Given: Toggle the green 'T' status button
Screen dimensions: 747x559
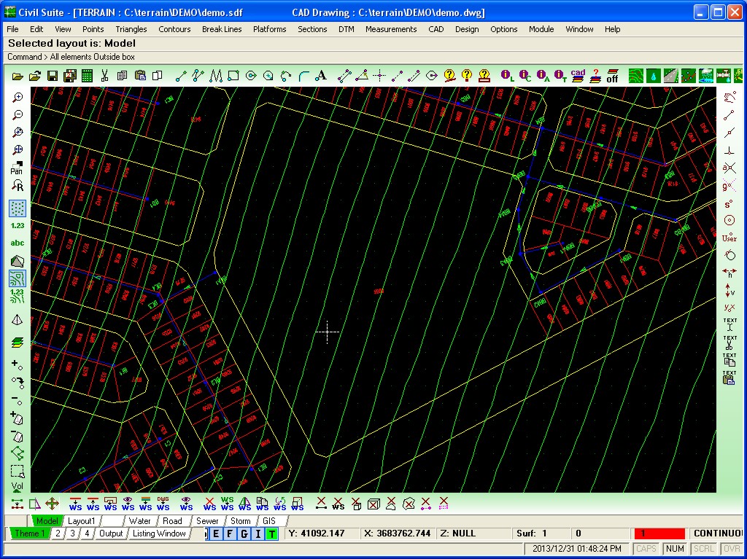Looking at the screenshot, I should 271,533.
